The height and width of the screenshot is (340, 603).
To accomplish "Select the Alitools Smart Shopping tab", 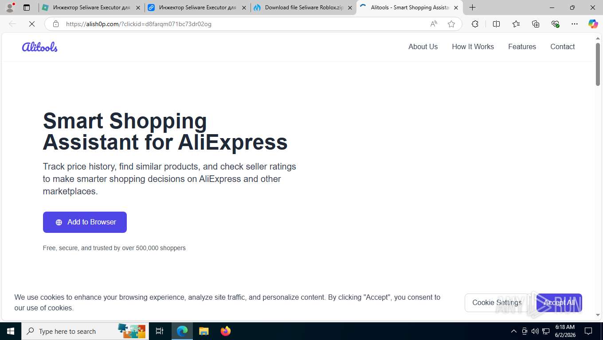I will [409, 8].
